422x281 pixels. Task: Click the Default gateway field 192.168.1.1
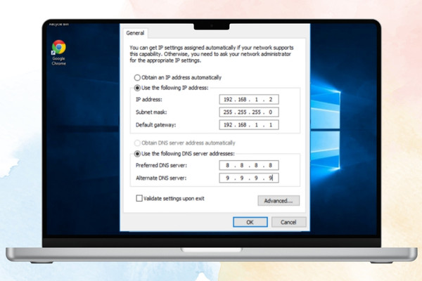(249, 125)
